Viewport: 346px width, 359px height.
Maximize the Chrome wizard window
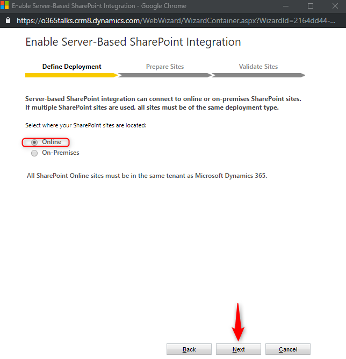point(310,6)
